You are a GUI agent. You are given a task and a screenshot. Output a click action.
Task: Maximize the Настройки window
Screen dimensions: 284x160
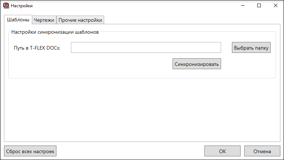259,6
